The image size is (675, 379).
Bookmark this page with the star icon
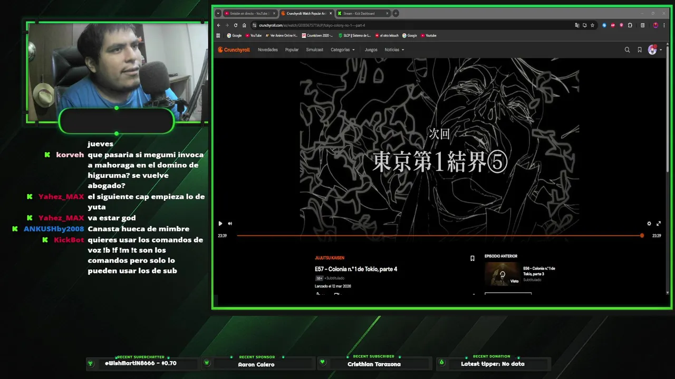pyautogui.click(x=592, y=25)
